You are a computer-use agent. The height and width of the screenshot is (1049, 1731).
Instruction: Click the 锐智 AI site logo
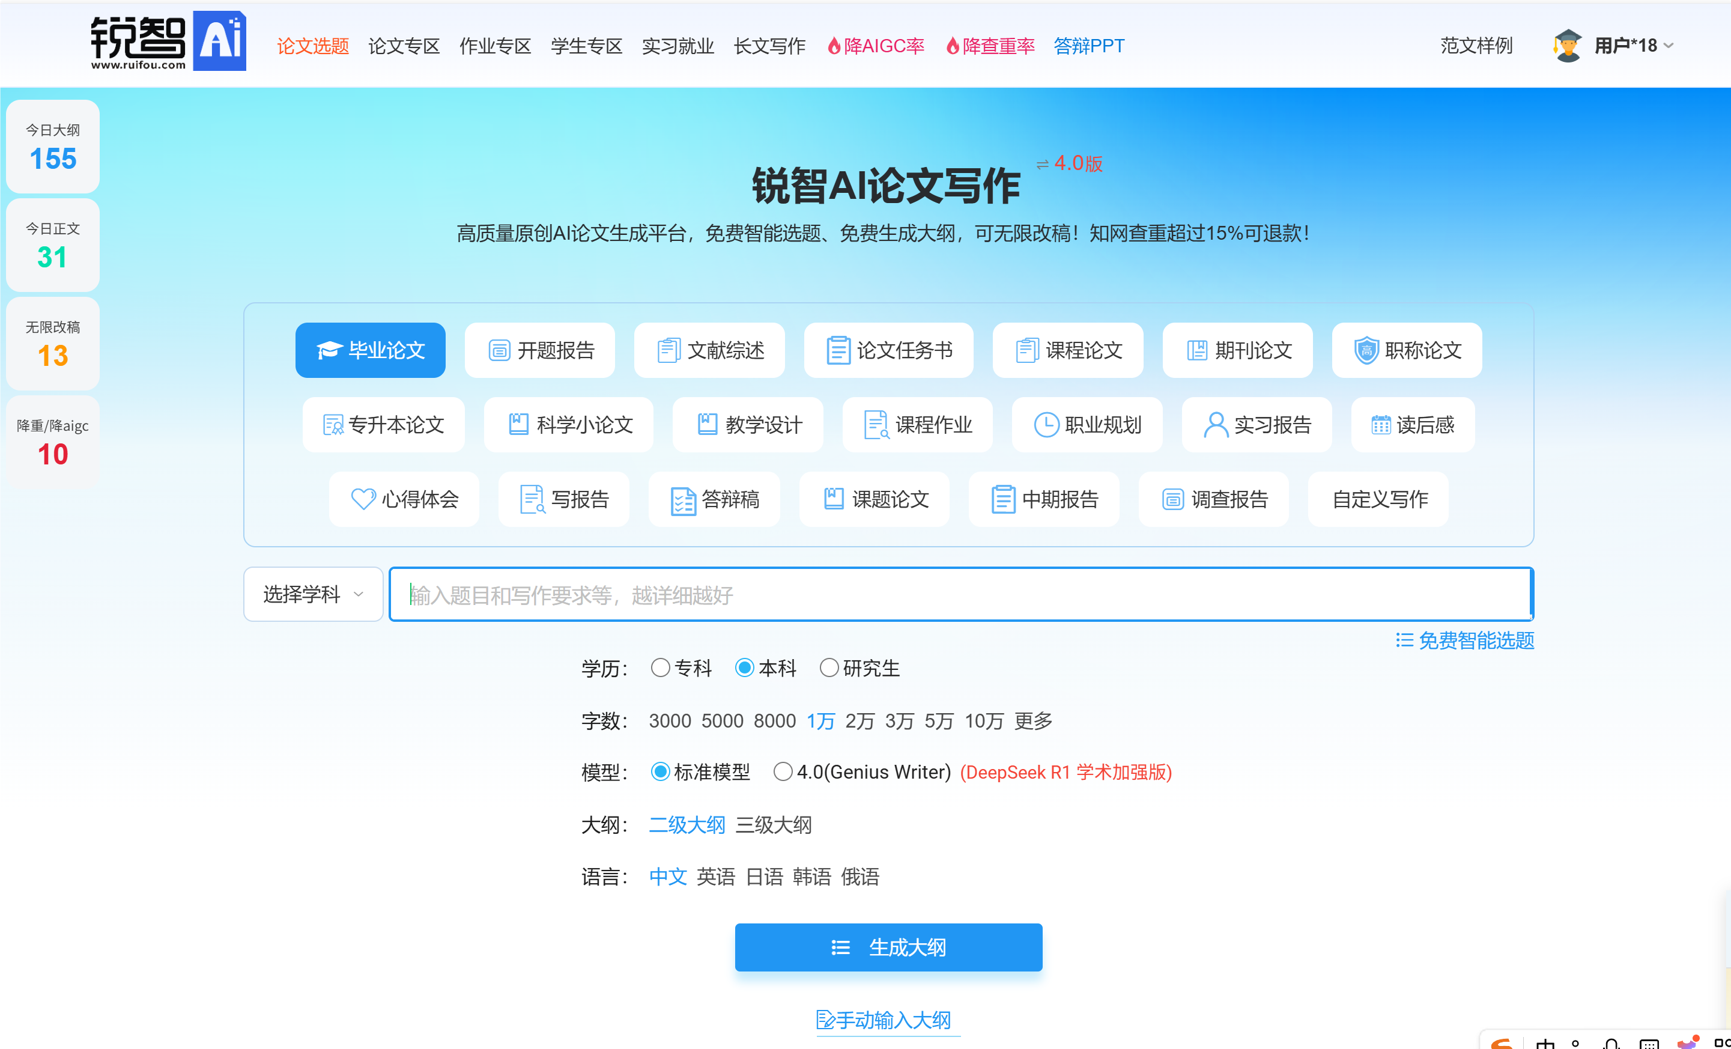point(168,41)
